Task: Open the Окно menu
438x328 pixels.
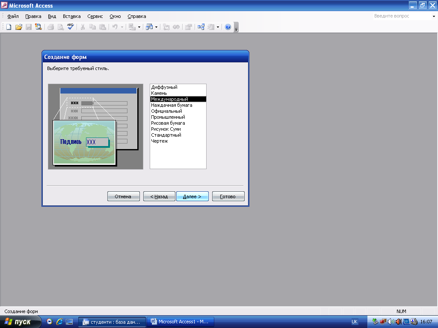Action: pos(115,16)
